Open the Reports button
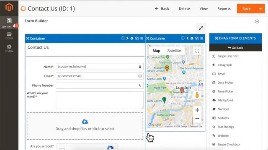The width and height of the screenshot is (268, 150). click(x=224, y=9)
